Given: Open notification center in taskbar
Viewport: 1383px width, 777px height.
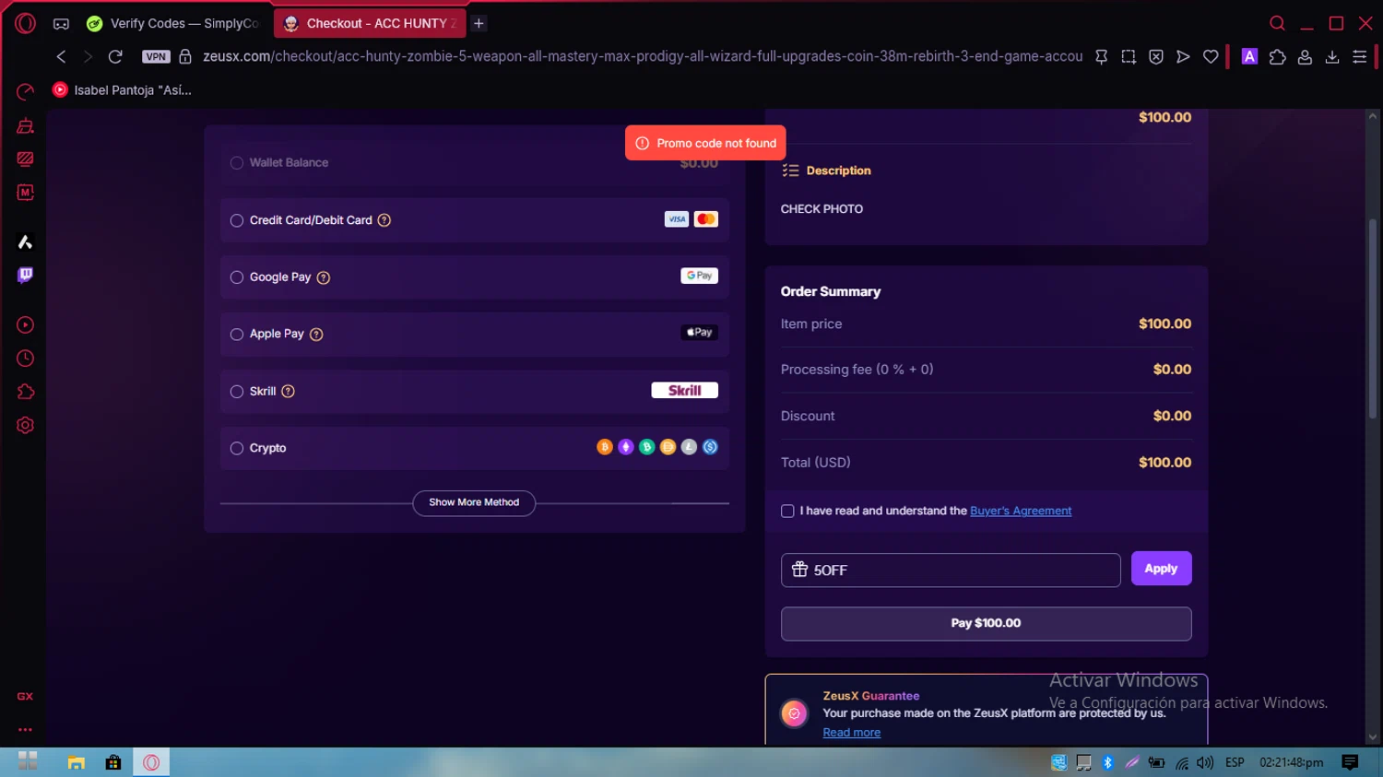Looking at the screenshot, I should point(1350,762).
